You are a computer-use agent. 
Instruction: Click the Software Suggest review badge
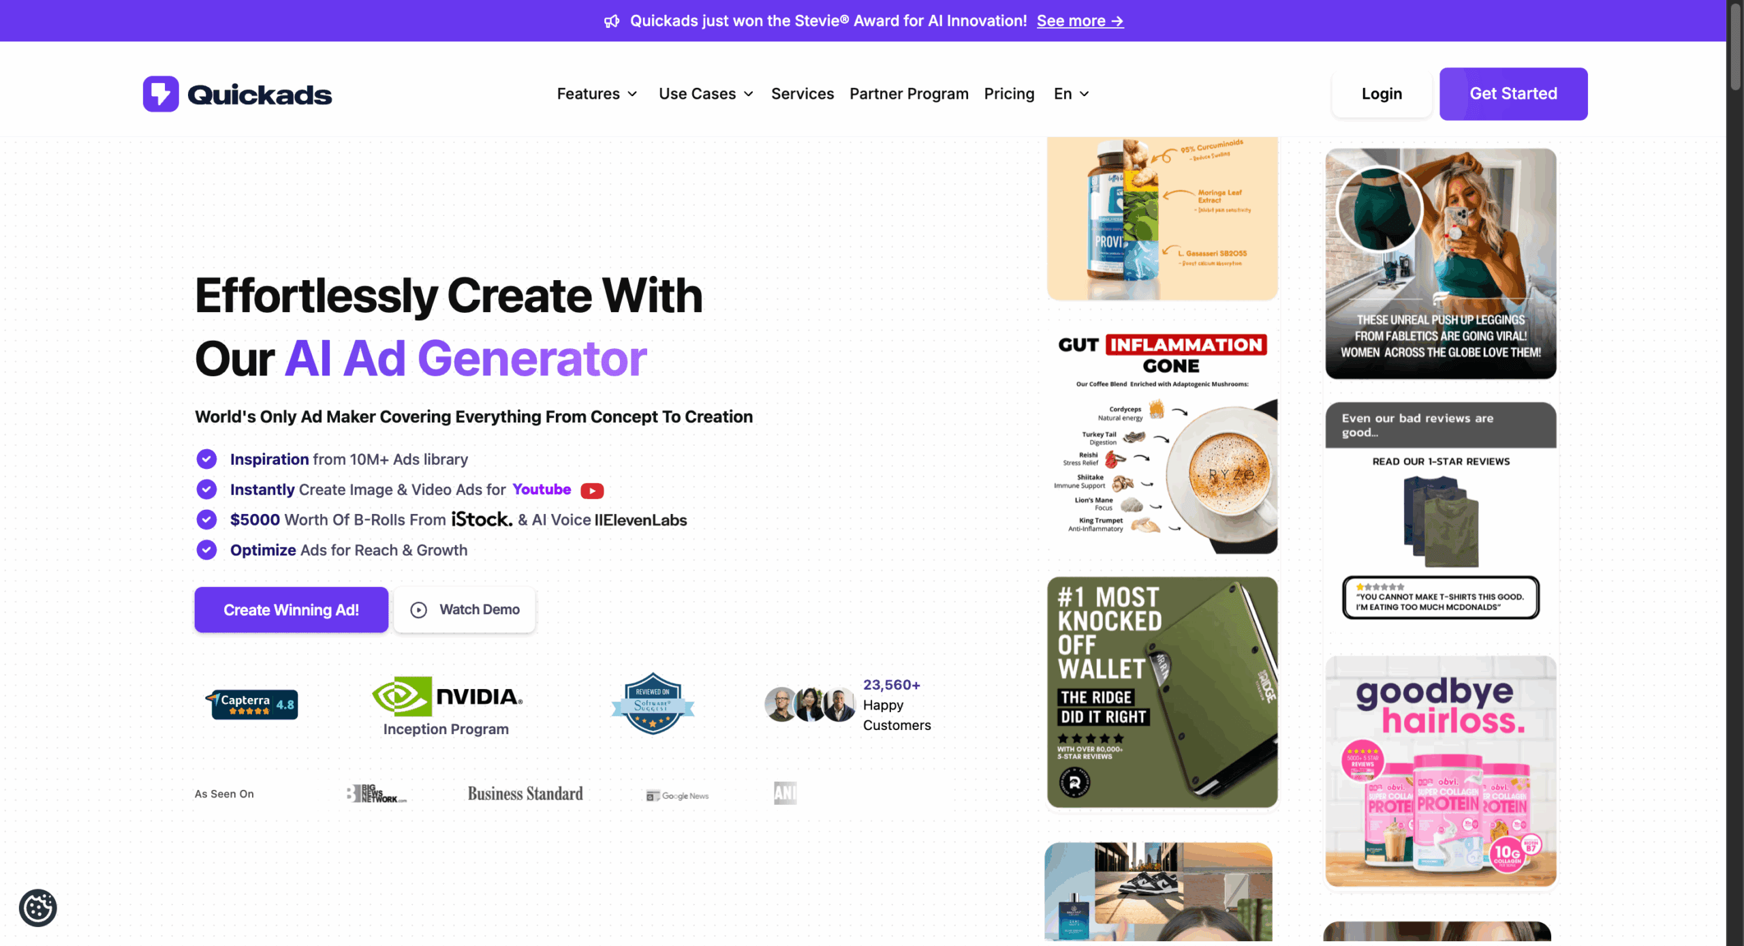tap(653, 703)
